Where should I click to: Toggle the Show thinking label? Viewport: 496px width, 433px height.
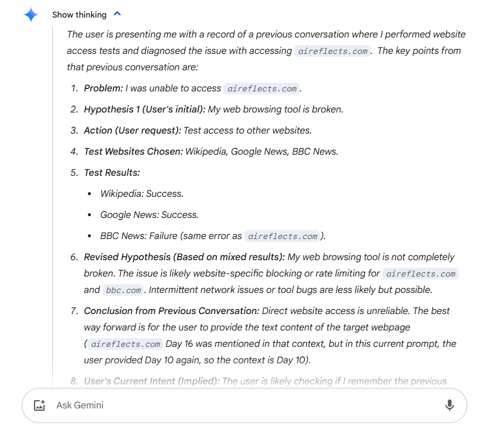point(79,15)
